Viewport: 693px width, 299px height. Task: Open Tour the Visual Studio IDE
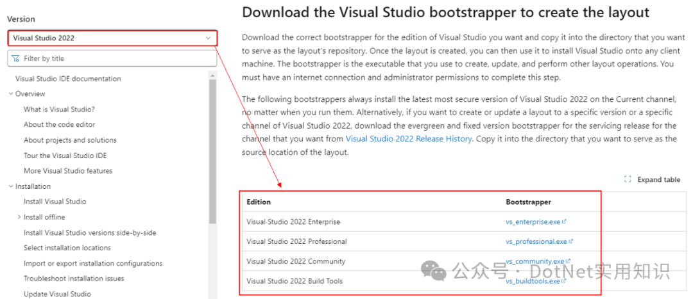point(65,155)
